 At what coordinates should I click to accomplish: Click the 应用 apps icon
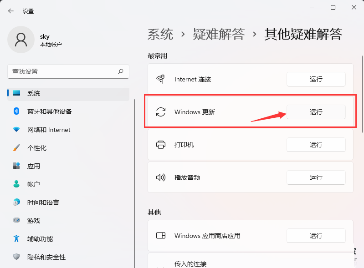click(16, 166)
